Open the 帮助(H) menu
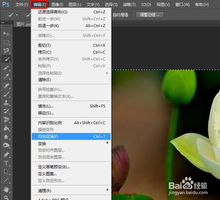220x200 pixels. (202, 5)
